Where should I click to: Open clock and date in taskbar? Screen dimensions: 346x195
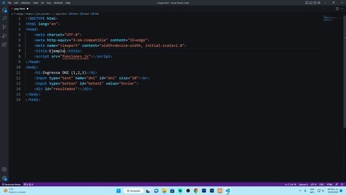[333, 191]
